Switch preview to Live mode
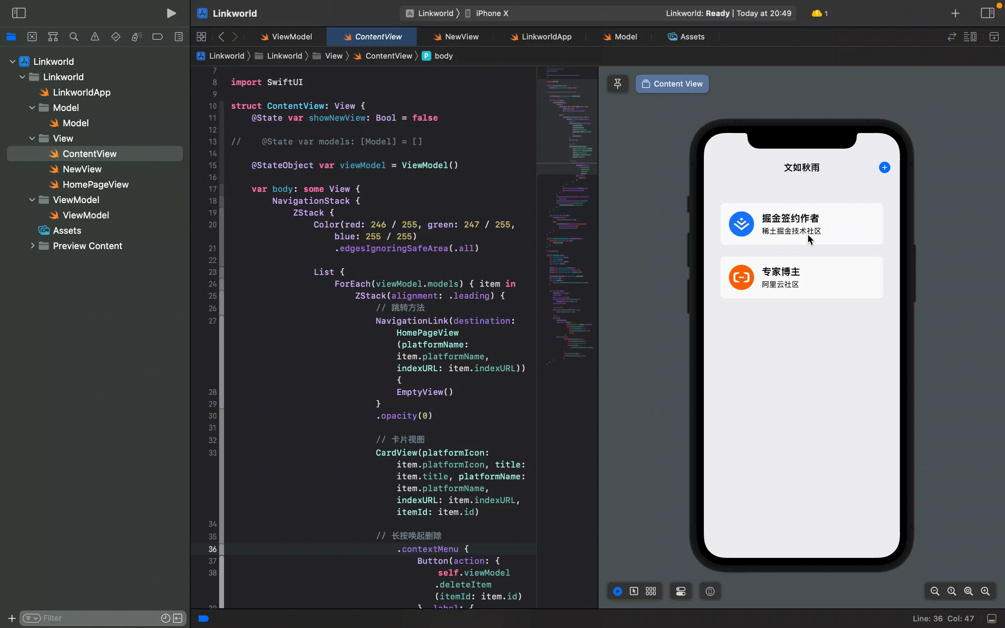 (x=618, y=591)
